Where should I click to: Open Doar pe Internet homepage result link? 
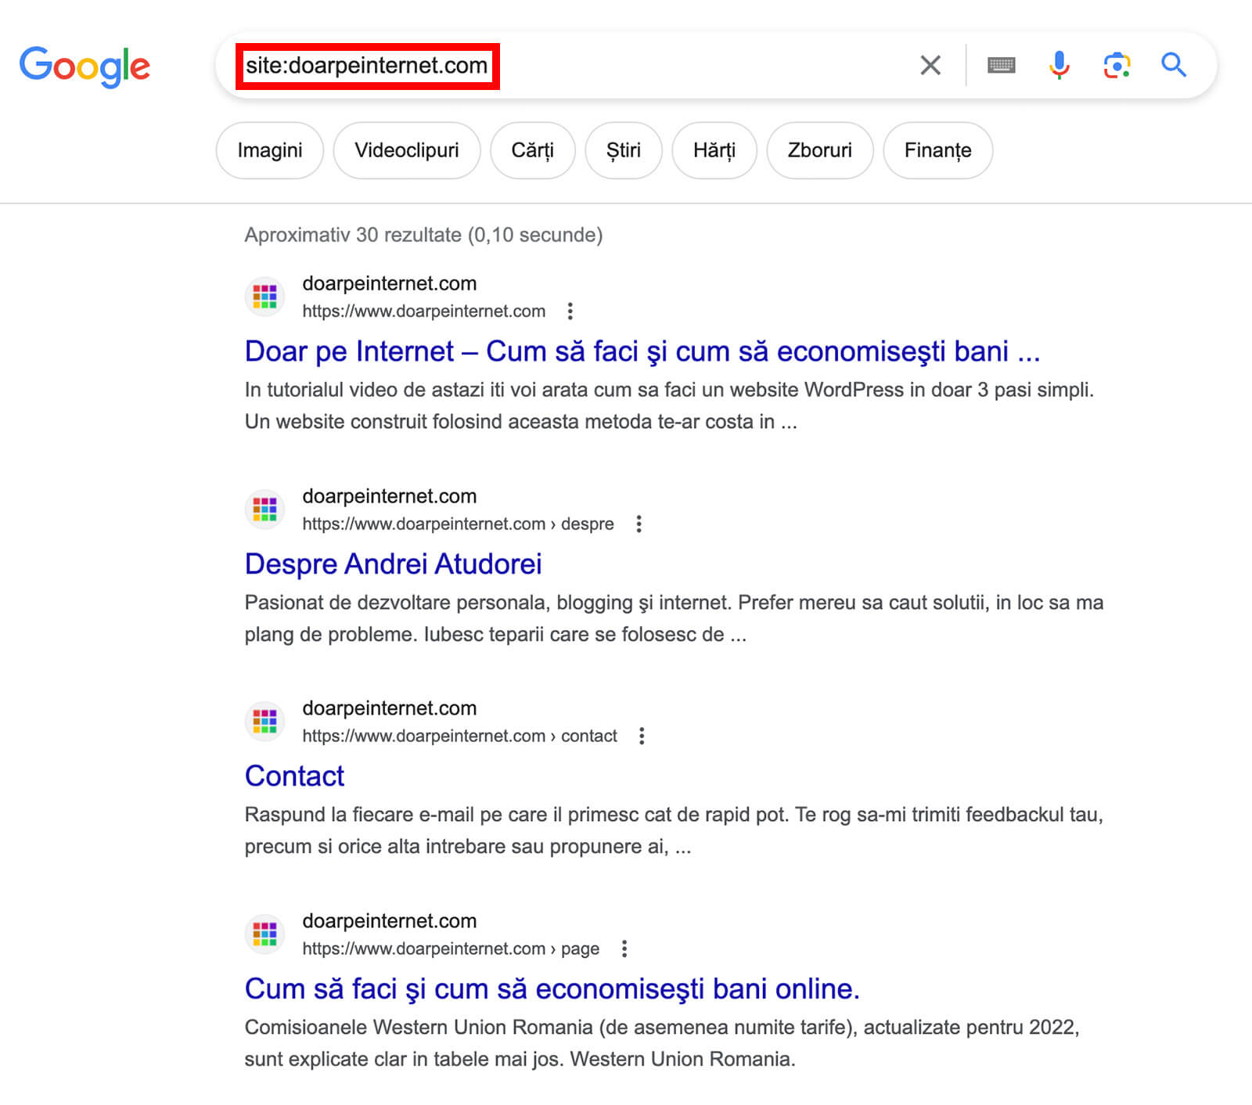click(x=642, y=352)
